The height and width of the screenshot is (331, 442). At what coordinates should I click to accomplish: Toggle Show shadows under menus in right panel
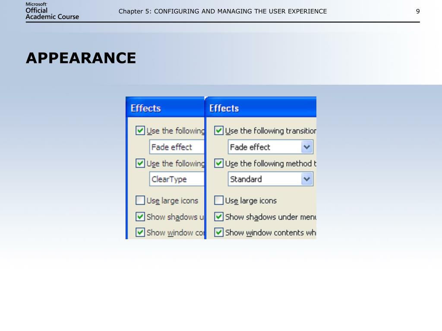pyautogui.click(x=219, y=217)
